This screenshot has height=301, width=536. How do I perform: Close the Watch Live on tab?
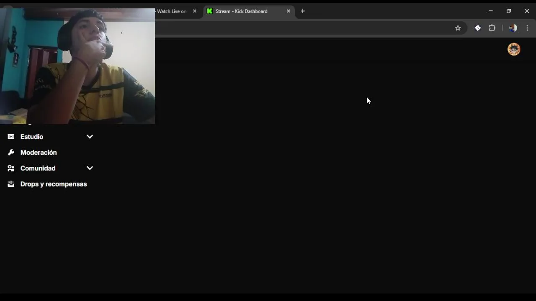(x=194, y=11)
